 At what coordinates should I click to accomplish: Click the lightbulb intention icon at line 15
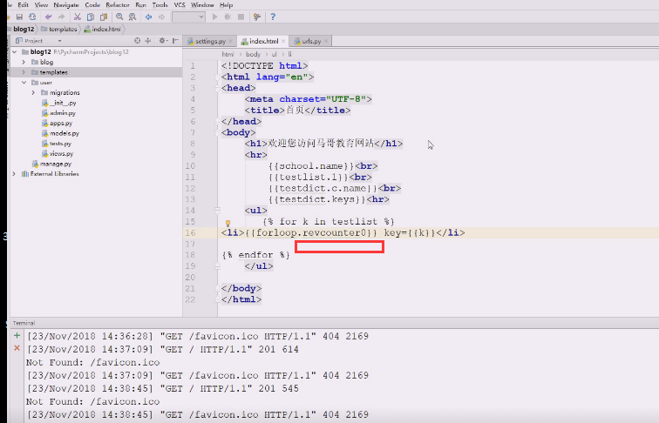pos(228,223)
